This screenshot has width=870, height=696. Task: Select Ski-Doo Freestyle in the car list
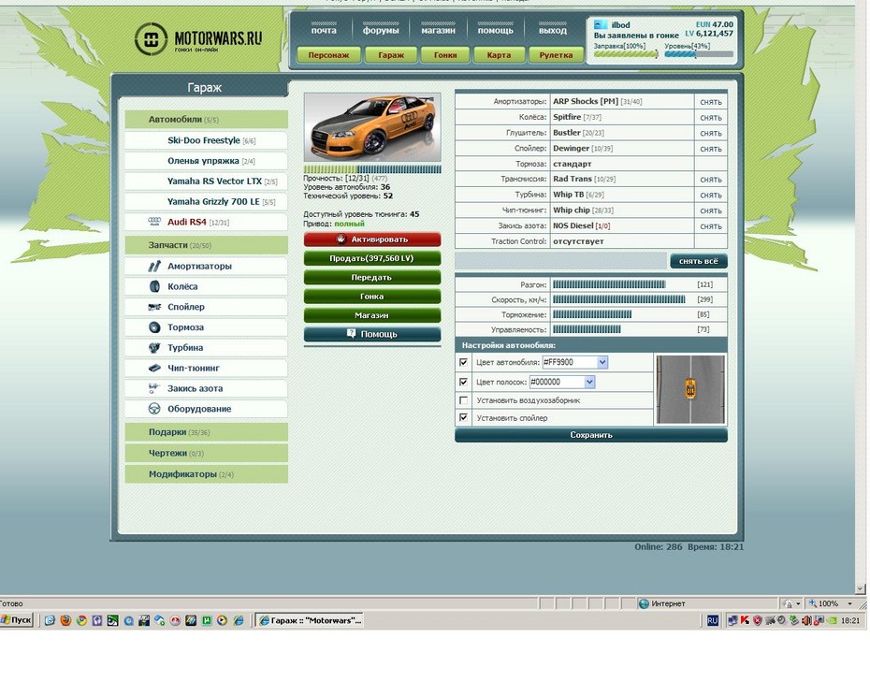point(206,140)
